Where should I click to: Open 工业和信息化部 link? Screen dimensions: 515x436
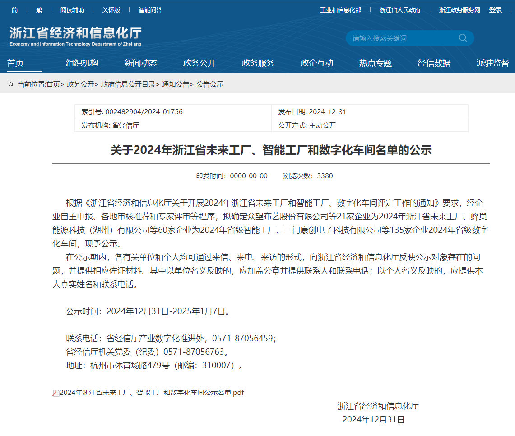[x=341, y=10]
